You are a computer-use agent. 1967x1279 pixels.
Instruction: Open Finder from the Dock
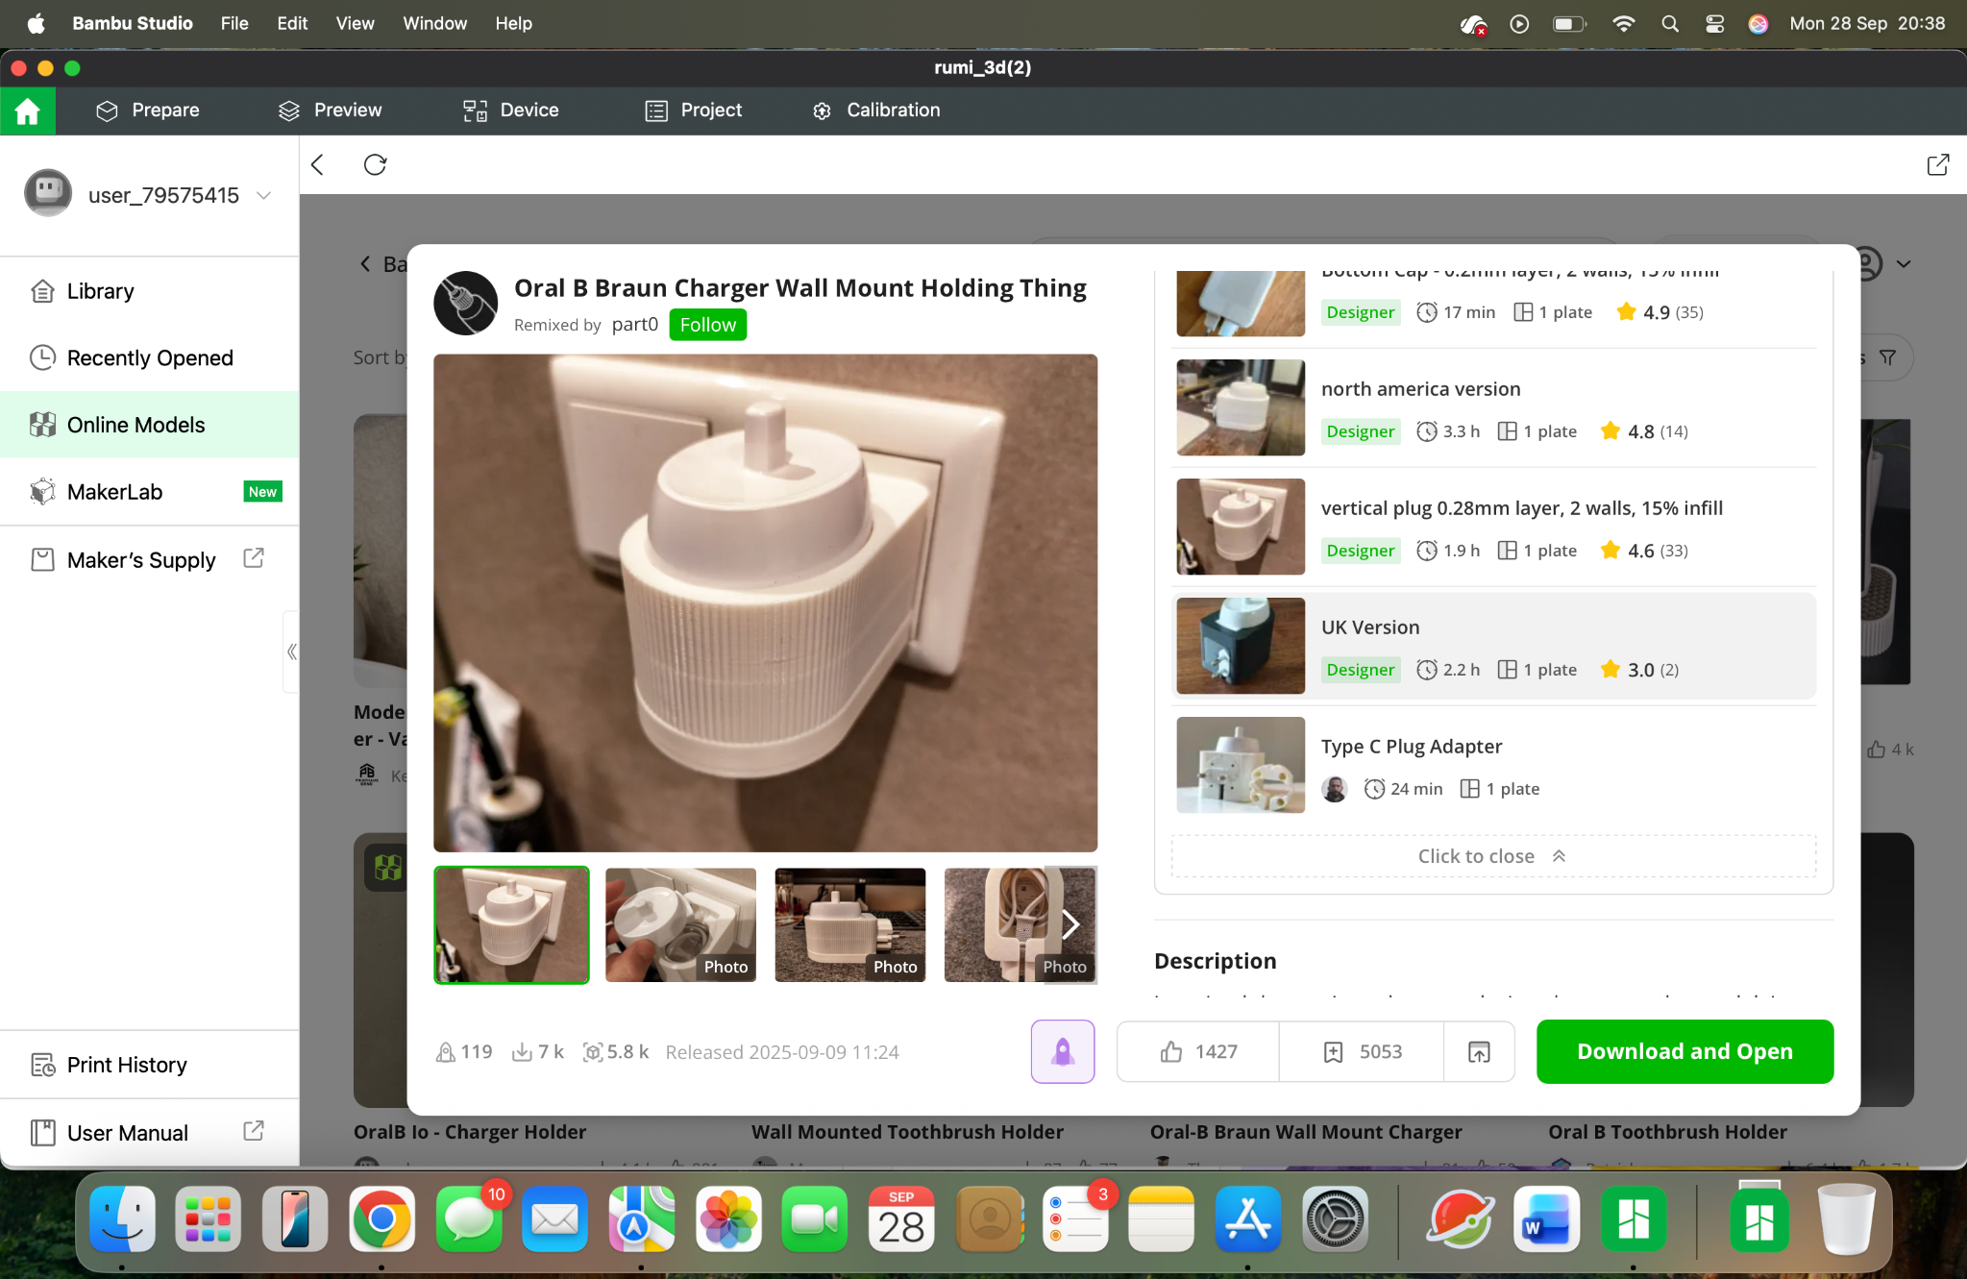pyautogui.click(x=122, y=1218)
